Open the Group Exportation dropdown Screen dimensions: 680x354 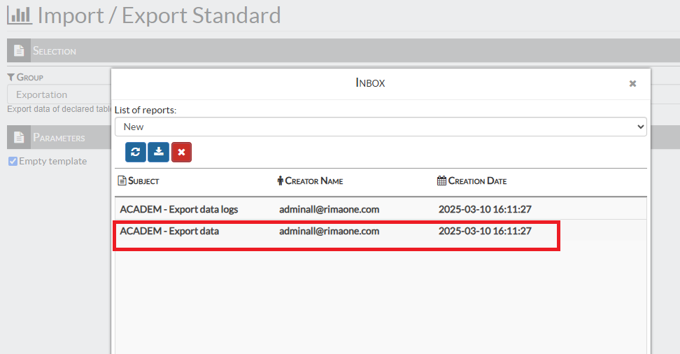pyautogui.click(x=59, y=94)
